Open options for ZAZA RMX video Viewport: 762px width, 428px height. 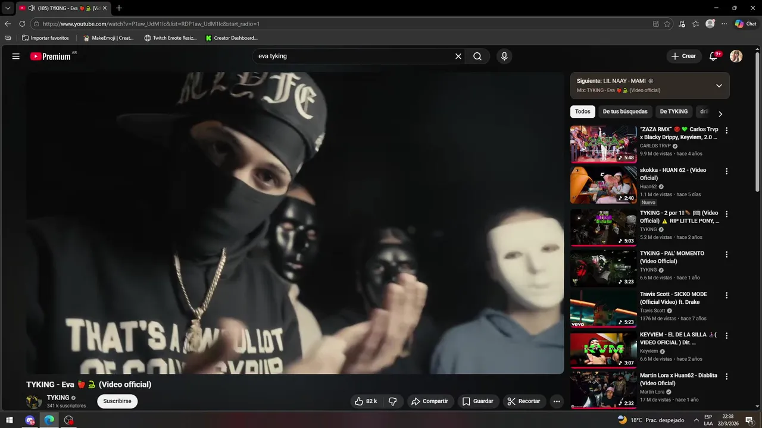726,130
